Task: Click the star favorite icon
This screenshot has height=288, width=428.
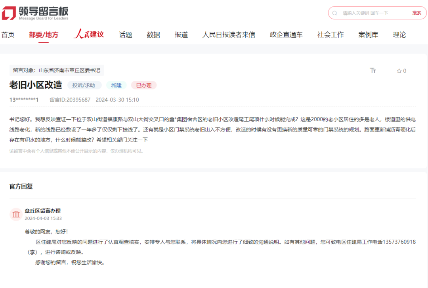Action: pyautogui.click(x=399, y=71)
